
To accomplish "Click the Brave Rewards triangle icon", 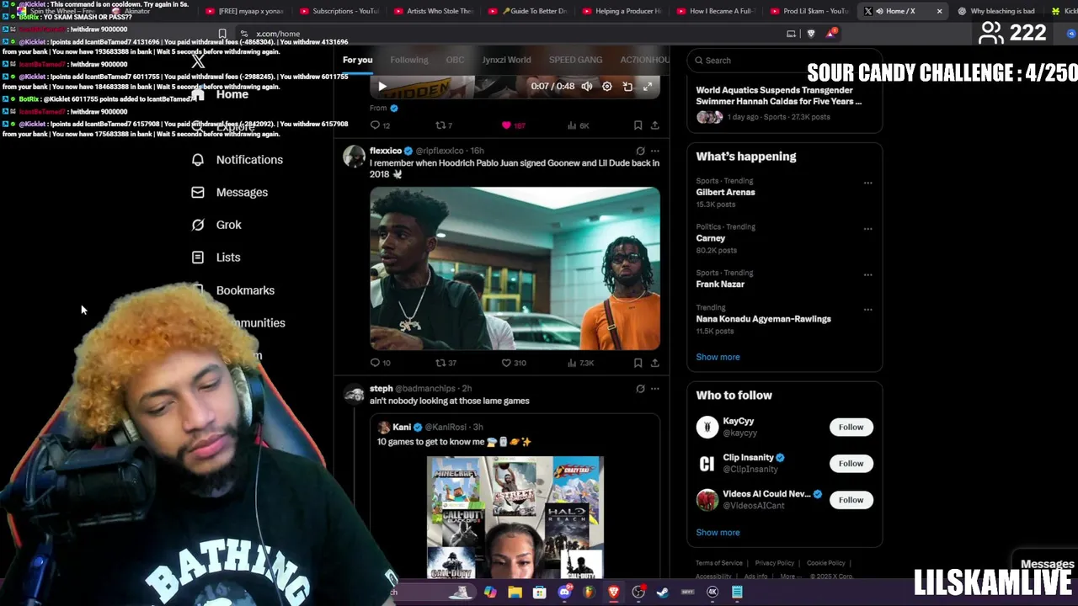I will pyautogui.click(x=830, y=34).
